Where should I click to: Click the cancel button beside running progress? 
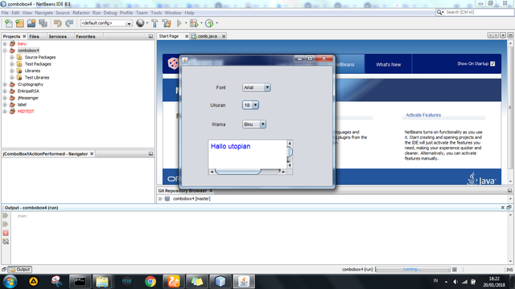455,270
